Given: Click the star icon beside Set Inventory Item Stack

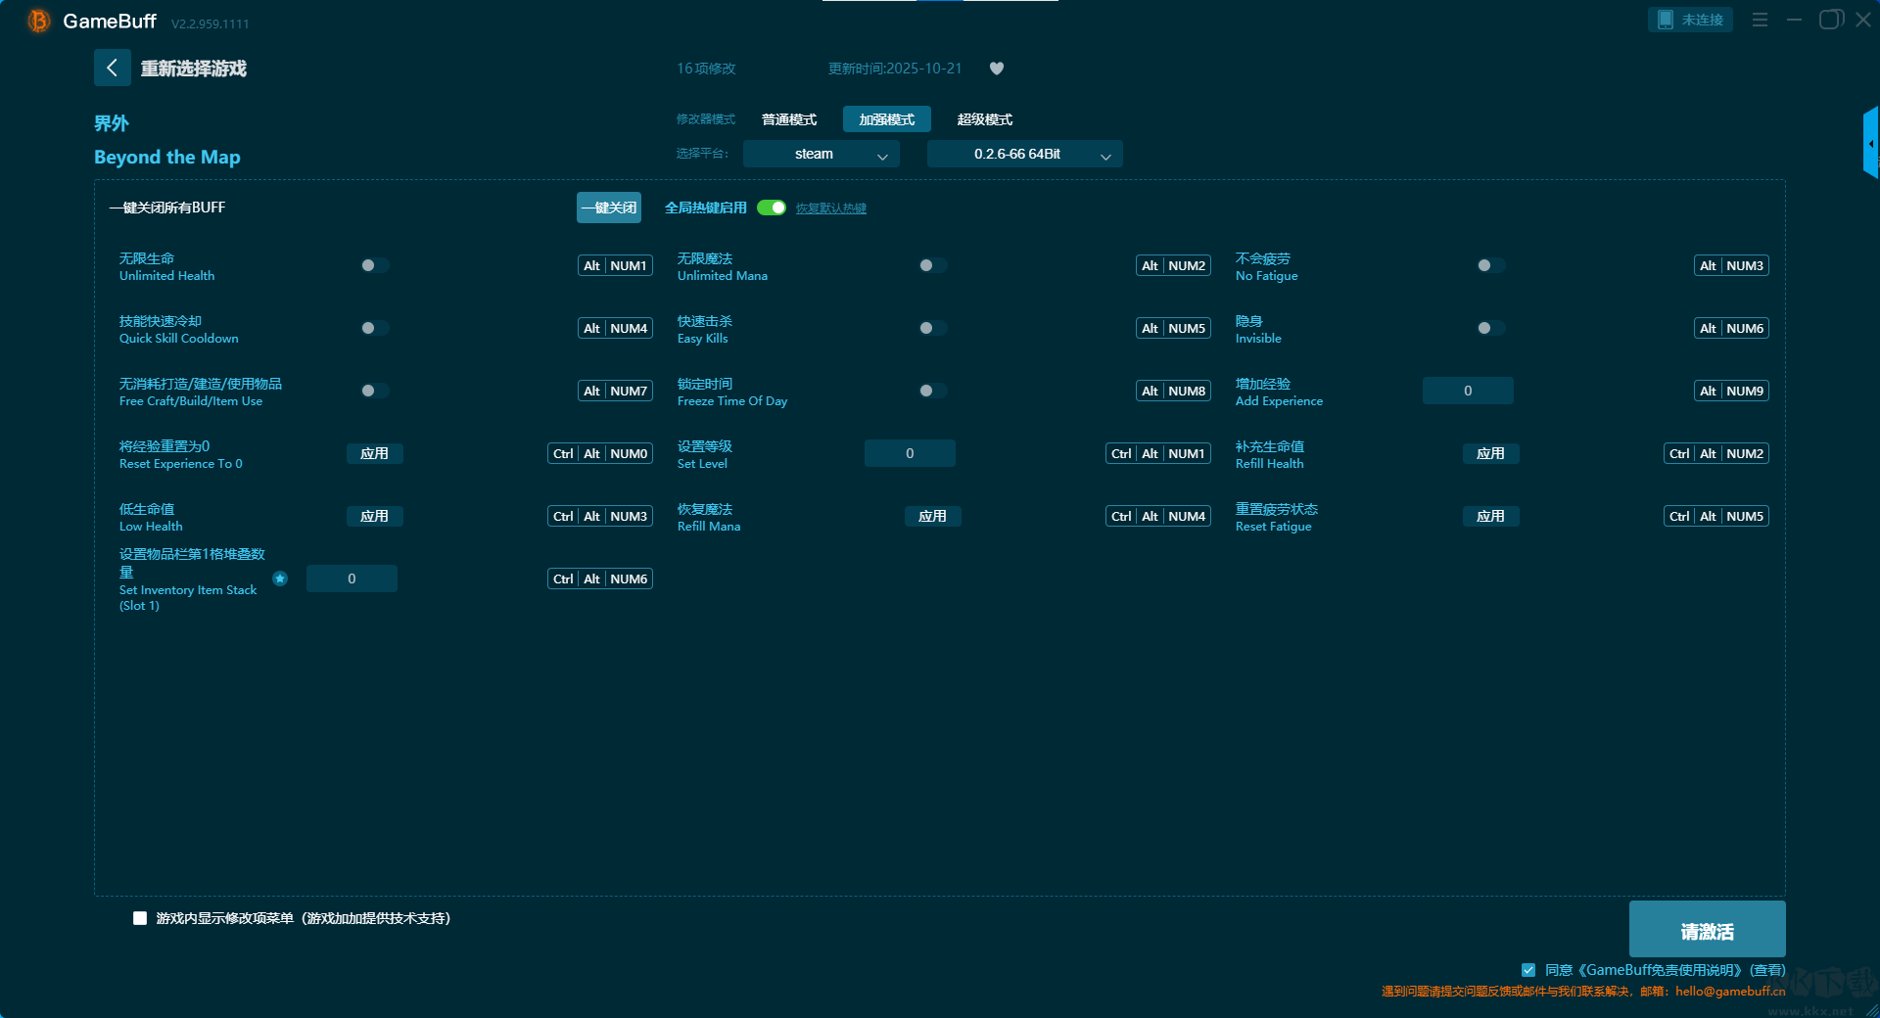Looking at the screenshot, I should click(x=280, y=578).
